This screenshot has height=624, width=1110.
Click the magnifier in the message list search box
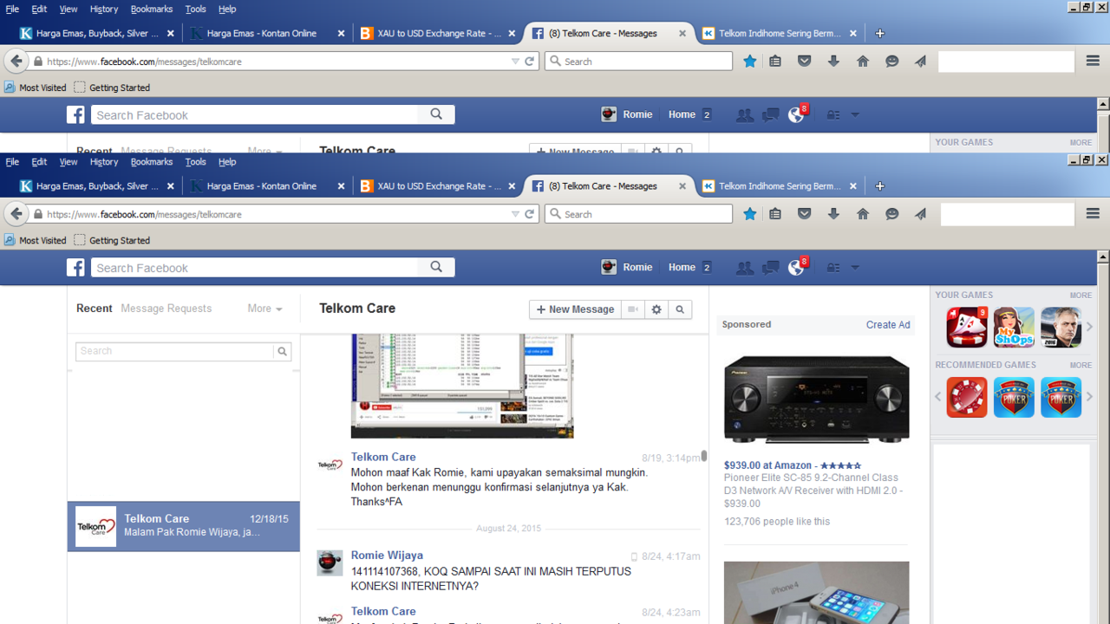pos(282,351)
